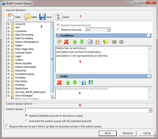Image resolution: width=158 pixels, height=139 pixels.
Task: Click the Build button
Action: (x=108, y=133)
